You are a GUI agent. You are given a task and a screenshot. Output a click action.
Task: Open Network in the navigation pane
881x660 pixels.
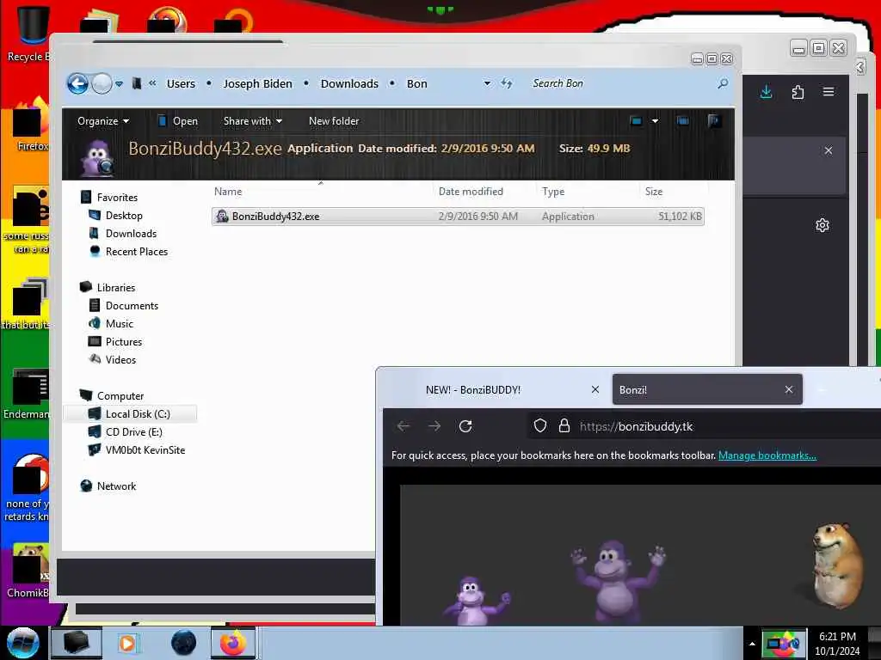coord(116,486)
